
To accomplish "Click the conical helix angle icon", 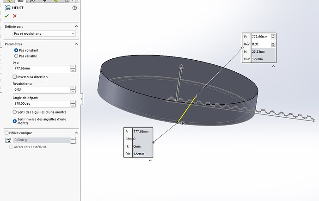I will (x=8, y=140).
